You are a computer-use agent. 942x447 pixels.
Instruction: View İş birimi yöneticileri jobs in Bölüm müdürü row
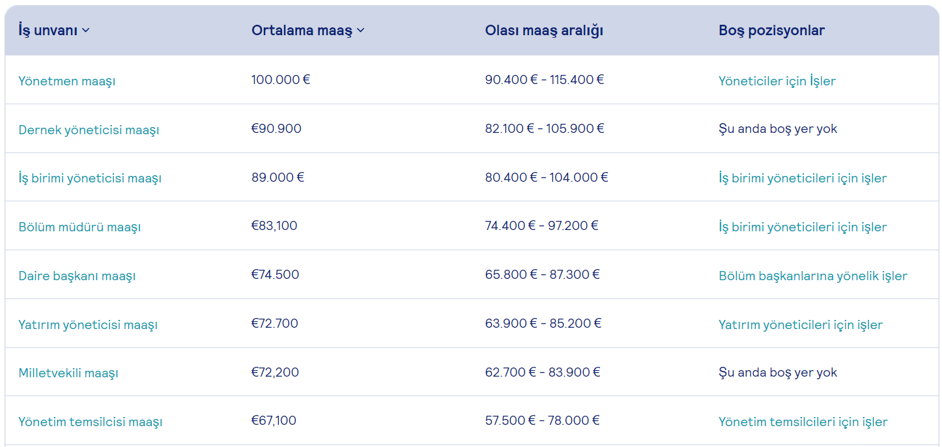[x=803, y=227]
